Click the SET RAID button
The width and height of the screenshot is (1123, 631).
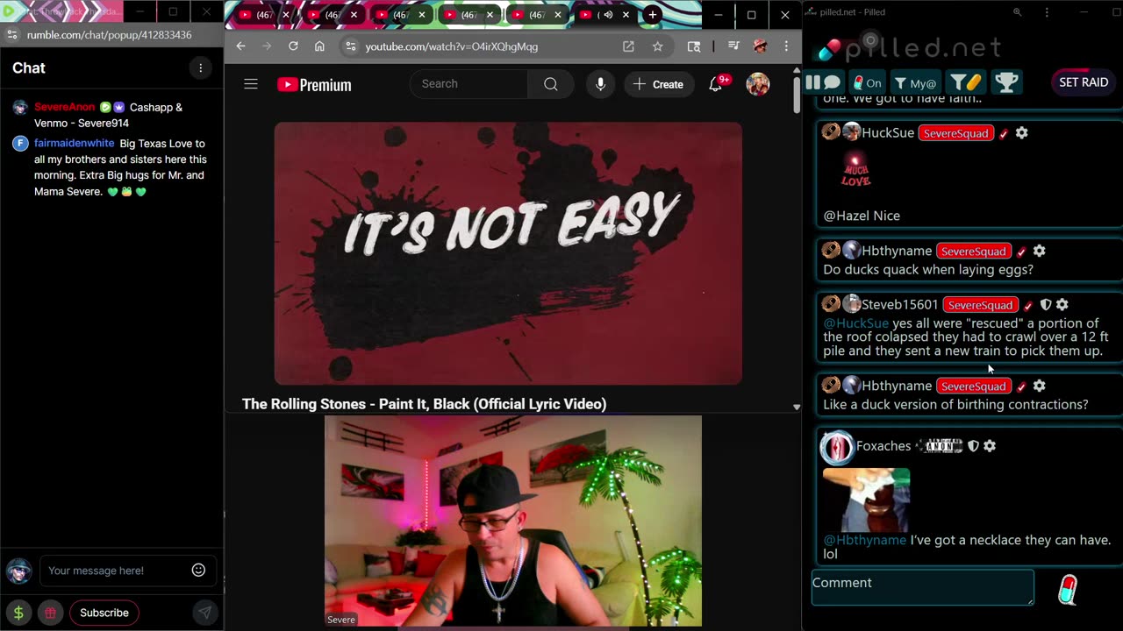click(1084, 82)
